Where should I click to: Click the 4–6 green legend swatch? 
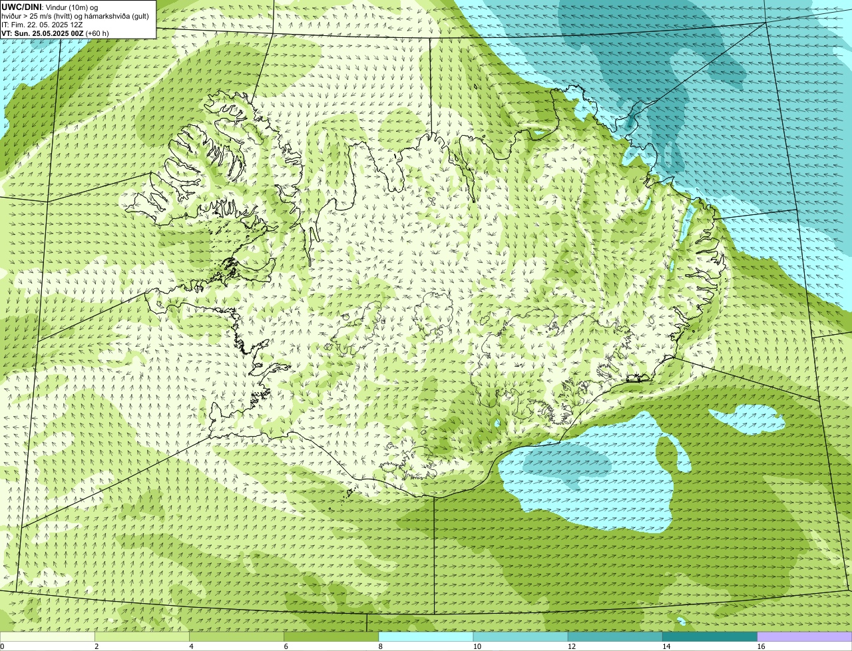click(x=237, y=636)
